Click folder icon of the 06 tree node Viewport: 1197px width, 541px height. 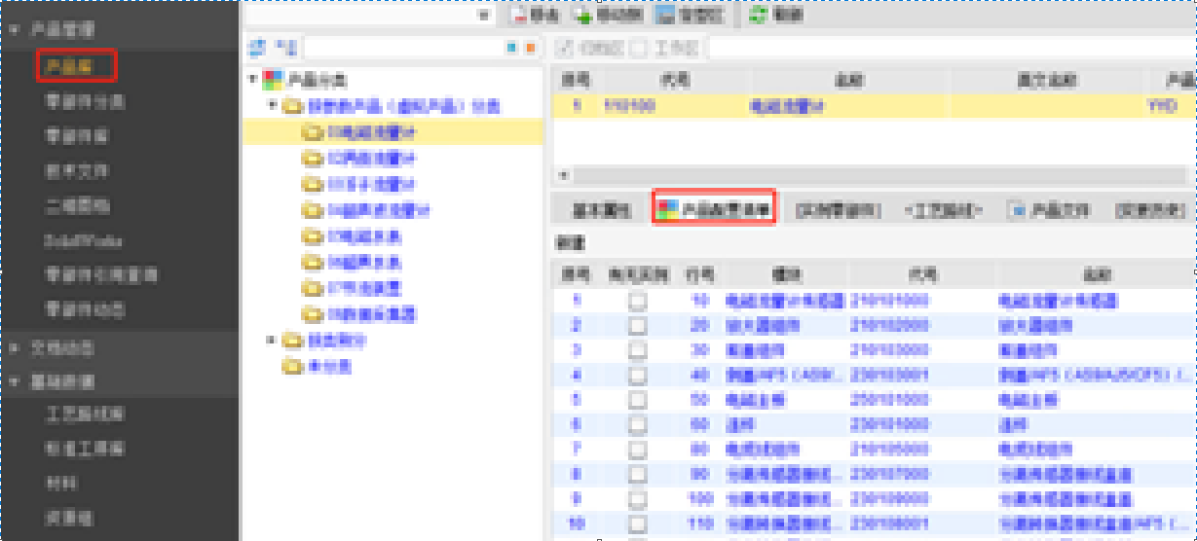tap(312, 263)
